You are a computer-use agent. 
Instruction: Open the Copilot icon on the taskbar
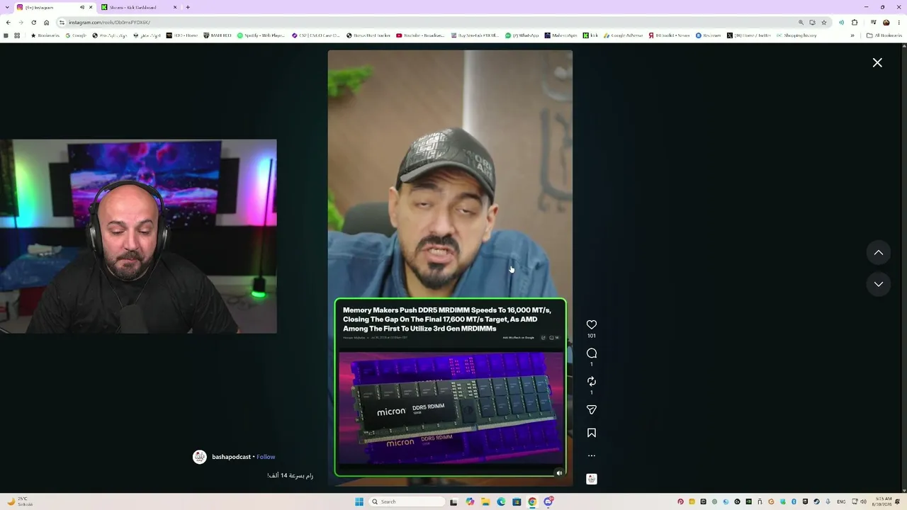(x=470, y=501)
